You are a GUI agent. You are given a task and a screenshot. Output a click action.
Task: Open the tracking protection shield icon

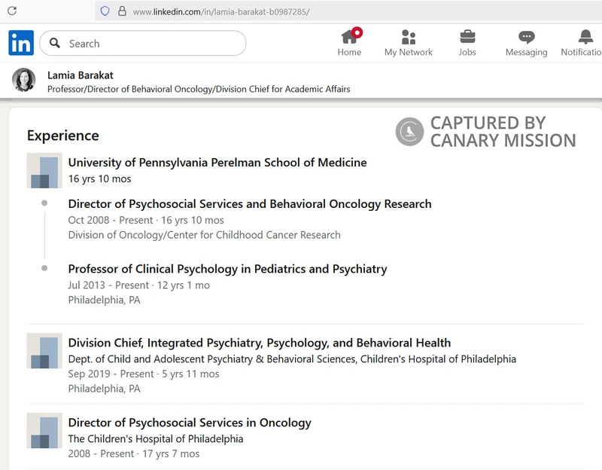point(105,11)
